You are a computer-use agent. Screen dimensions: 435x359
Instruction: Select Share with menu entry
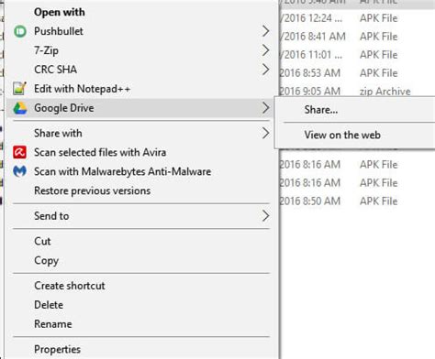coord(141,133)
